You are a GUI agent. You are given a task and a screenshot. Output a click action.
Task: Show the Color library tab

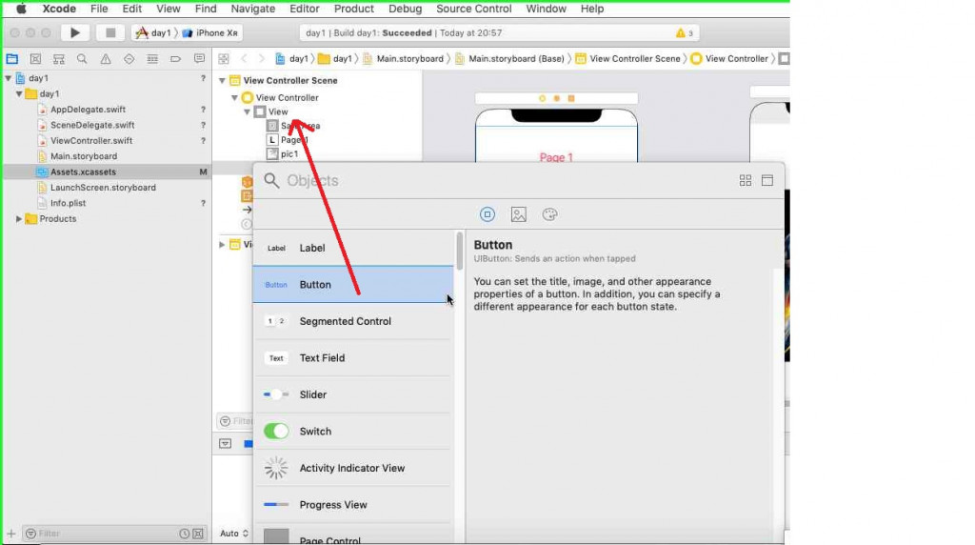(x=549, y=214)
